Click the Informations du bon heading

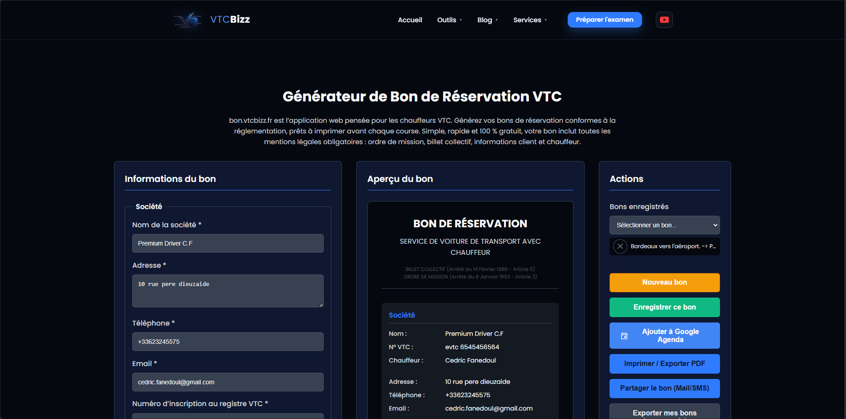[x=170, y=179]
